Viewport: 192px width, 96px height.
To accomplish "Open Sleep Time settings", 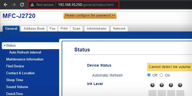I will pyautogui.click(x=15, y=80).
